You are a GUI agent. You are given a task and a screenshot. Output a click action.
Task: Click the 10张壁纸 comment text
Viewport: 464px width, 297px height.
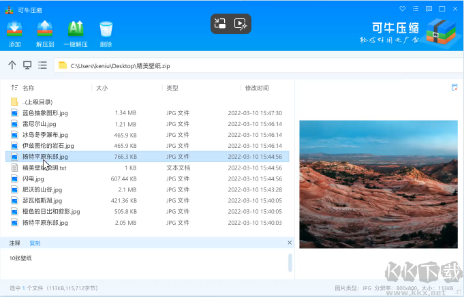click(x=20, y=258)
